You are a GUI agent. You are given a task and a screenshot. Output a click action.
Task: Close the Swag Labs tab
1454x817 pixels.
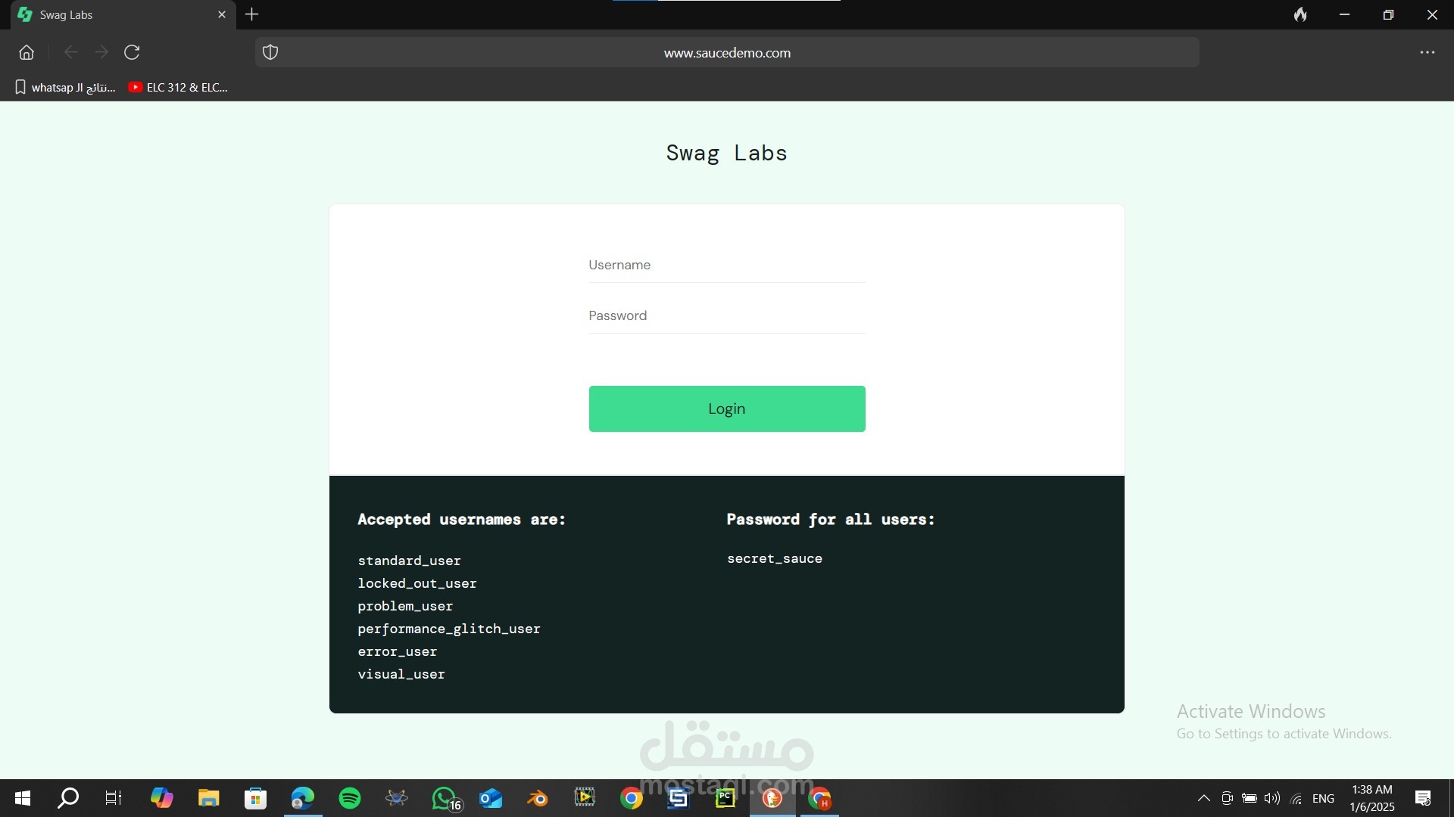[222, 14]
